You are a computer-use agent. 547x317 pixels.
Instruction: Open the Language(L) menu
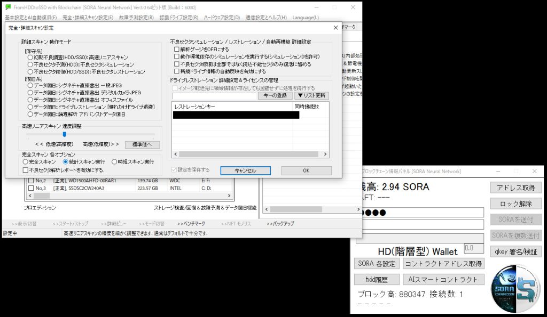click(x=306, y=18)
